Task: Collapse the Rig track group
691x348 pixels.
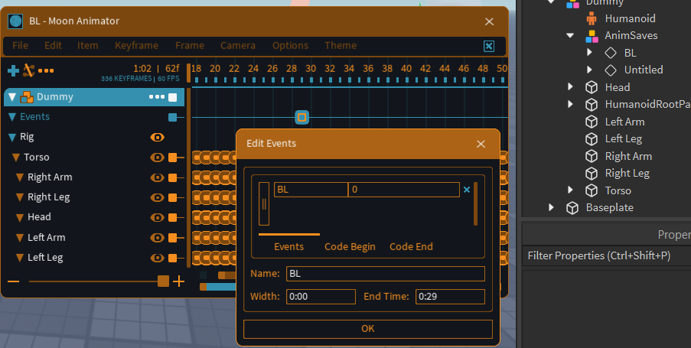Action: tap(11, 138)
